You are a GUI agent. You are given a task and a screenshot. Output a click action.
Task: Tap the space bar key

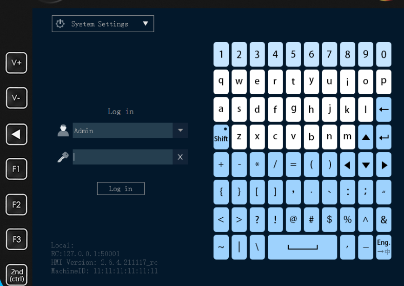point(302,247)
